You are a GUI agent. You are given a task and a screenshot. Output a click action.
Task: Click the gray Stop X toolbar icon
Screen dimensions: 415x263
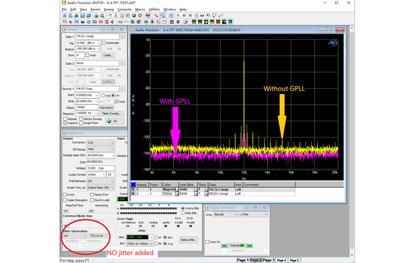tap(140, 15)
